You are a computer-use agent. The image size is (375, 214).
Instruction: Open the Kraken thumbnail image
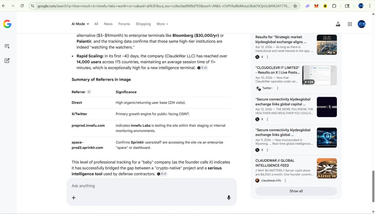[327, 107]
